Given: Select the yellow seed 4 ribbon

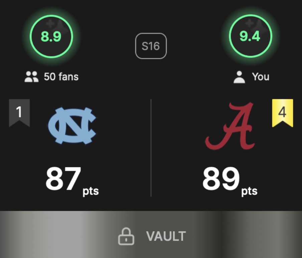Looking at the screenshot, I should click(283, 113).
